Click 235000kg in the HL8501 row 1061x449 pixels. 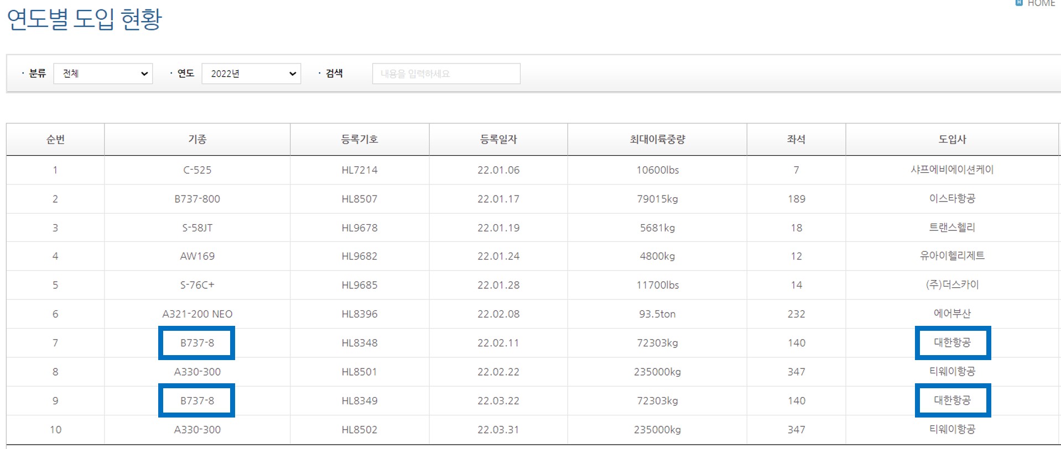pyautogui.click(x=657, y=372)
